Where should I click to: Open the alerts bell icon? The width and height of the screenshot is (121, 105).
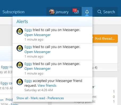pos(87,12)
